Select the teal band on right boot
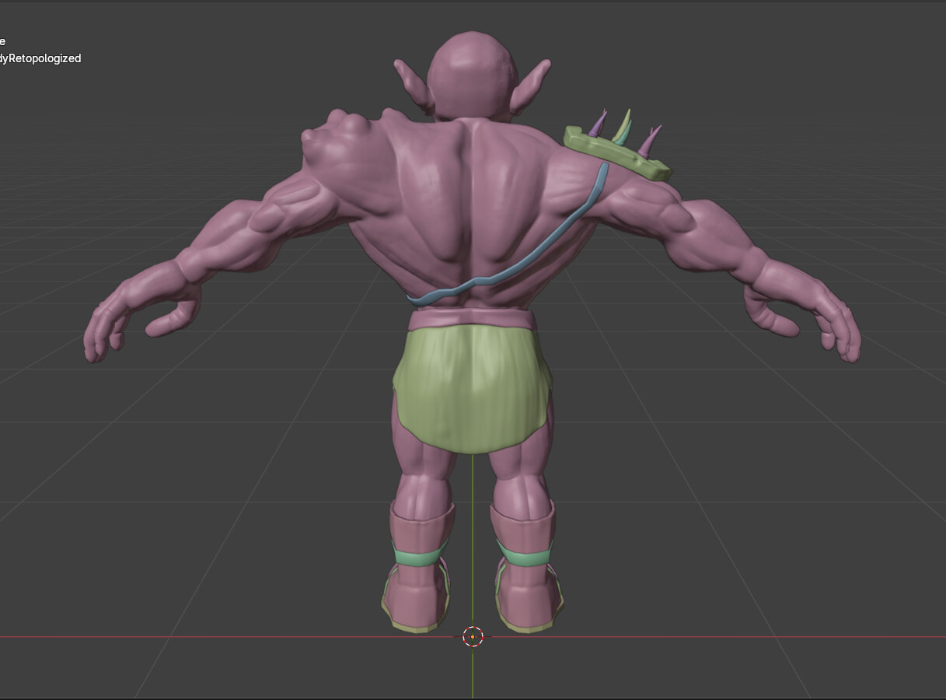The width and height of the screenshot is (946, 700). [x=525, y=555]
